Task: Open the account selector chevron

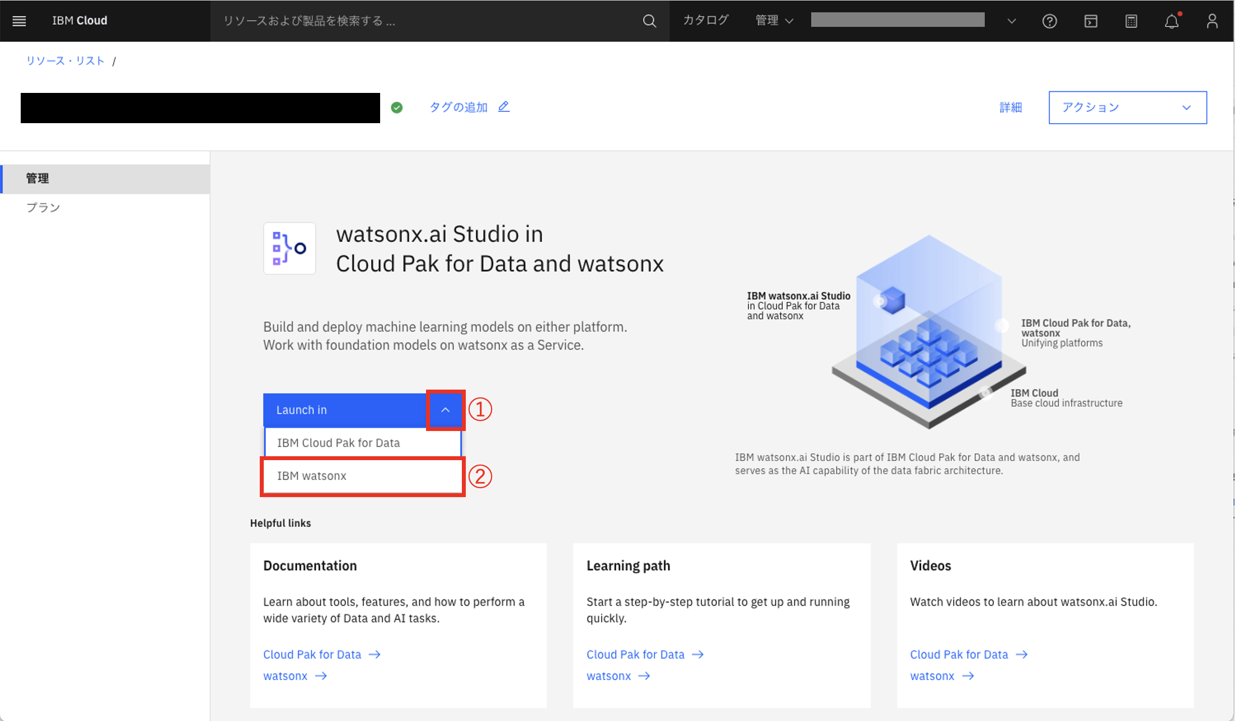Action: pyautogui.click(x=1012, y=21)
